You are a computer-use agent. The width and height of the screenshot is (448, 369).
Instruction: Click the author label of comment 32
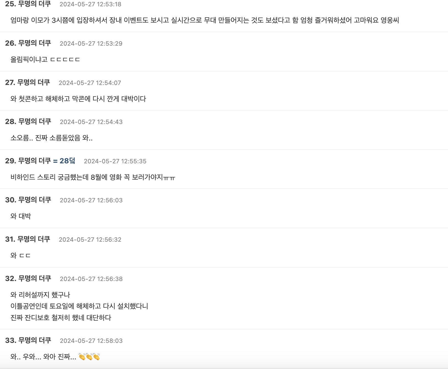34,279
